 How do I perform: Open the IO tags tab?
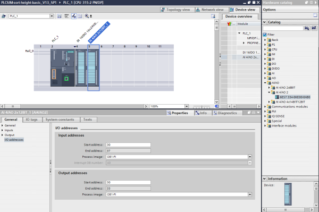[31, 120]
